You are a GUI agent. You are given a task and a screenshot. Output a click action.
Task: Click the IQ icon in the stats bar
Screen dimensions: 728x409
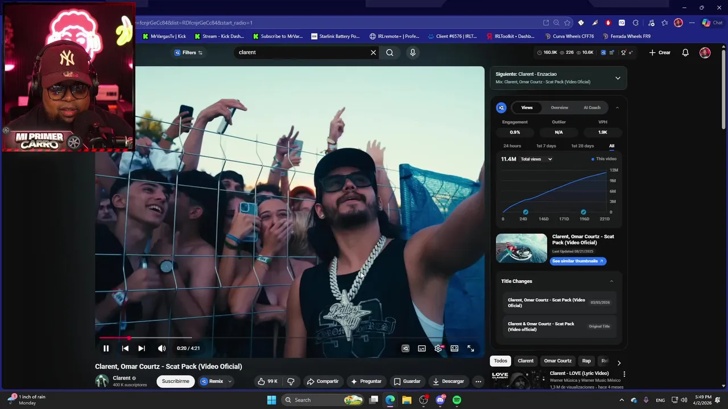pyautogui.click(x=603, y=52)
